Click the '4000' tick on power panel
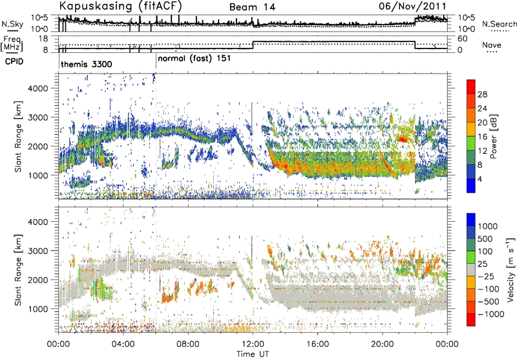This screenshot has width=517, height=358. click(x=37, y=89)
